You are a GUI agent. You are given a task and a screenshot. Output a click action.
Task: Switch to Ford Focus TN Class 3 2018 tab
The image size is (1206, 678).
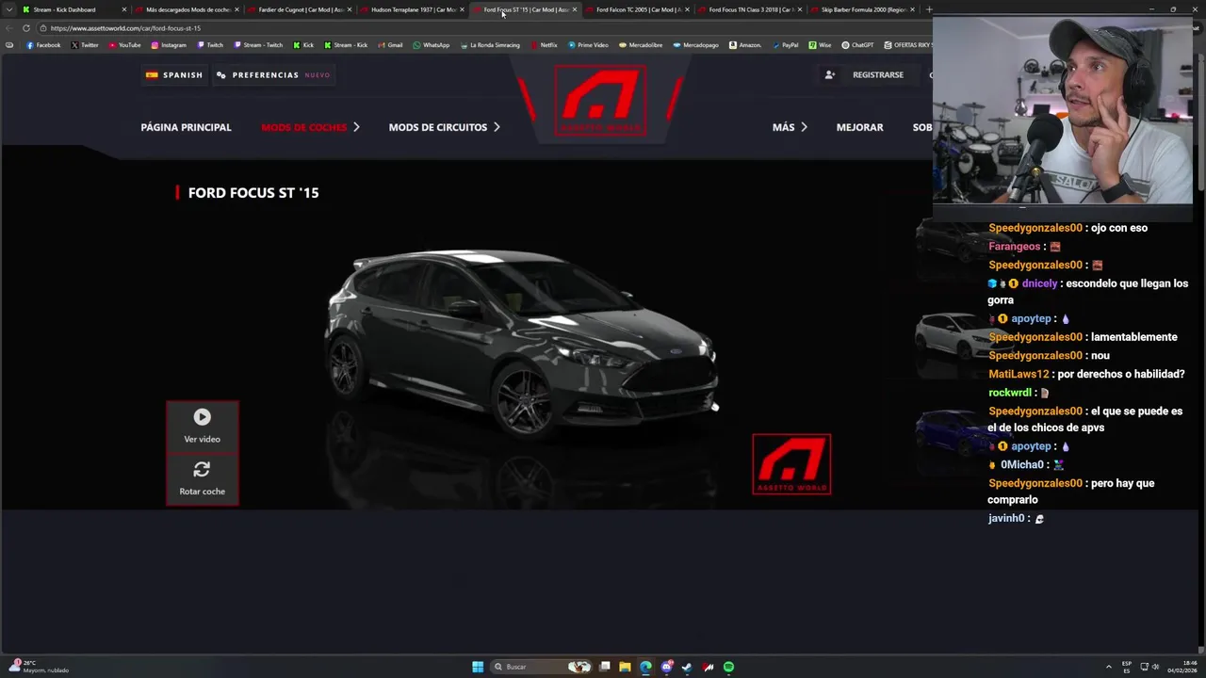[750, 9]
